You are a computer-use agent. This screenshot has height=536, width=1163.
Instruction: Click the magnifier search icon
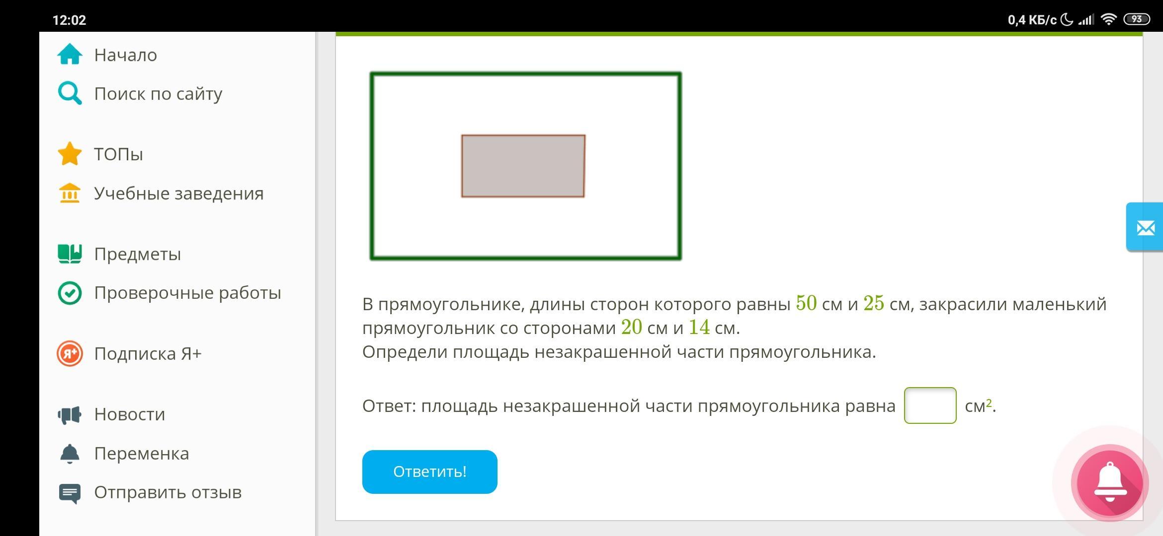point(70,93)
